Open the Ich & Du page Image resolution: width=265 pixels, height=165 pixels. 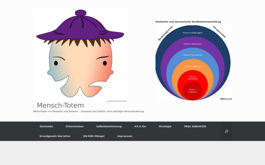click(140, 126)
